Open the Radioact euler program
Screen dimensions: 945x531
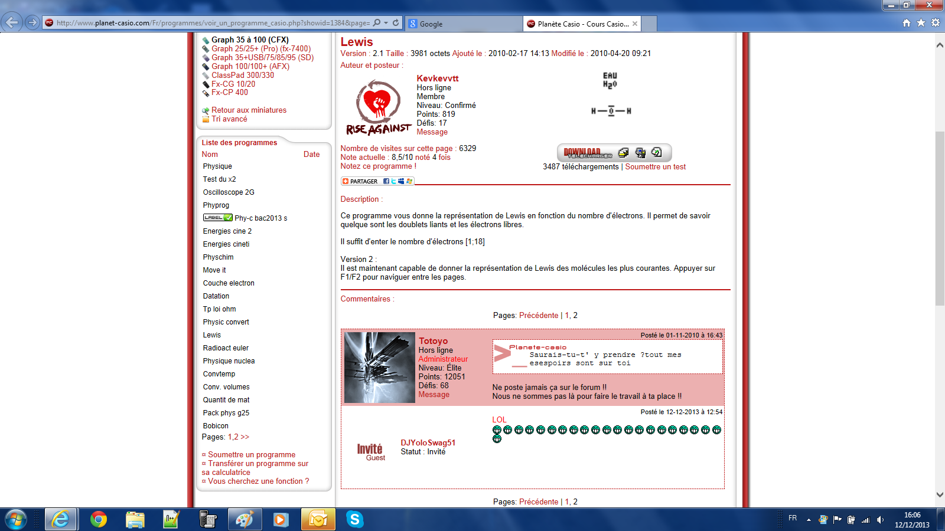pos(226,348)
